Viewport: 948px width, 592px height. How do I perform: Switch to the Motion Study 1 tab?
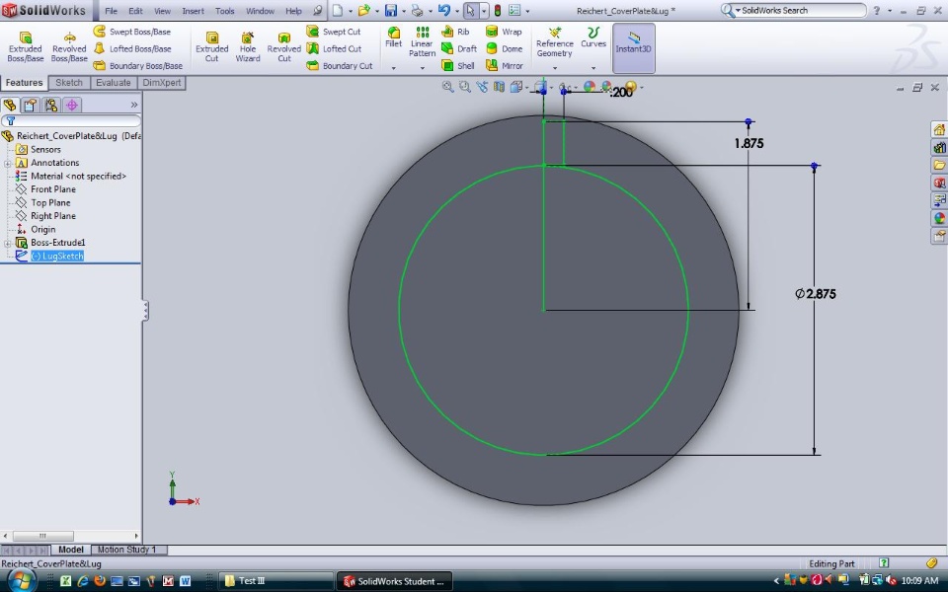(x=127, y=550)
